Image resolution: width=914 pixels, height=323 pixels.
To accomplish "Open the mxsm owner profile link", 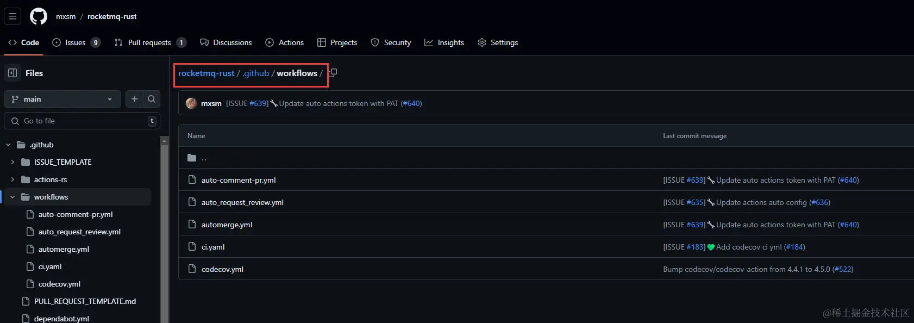I will [x=66, y=16].
